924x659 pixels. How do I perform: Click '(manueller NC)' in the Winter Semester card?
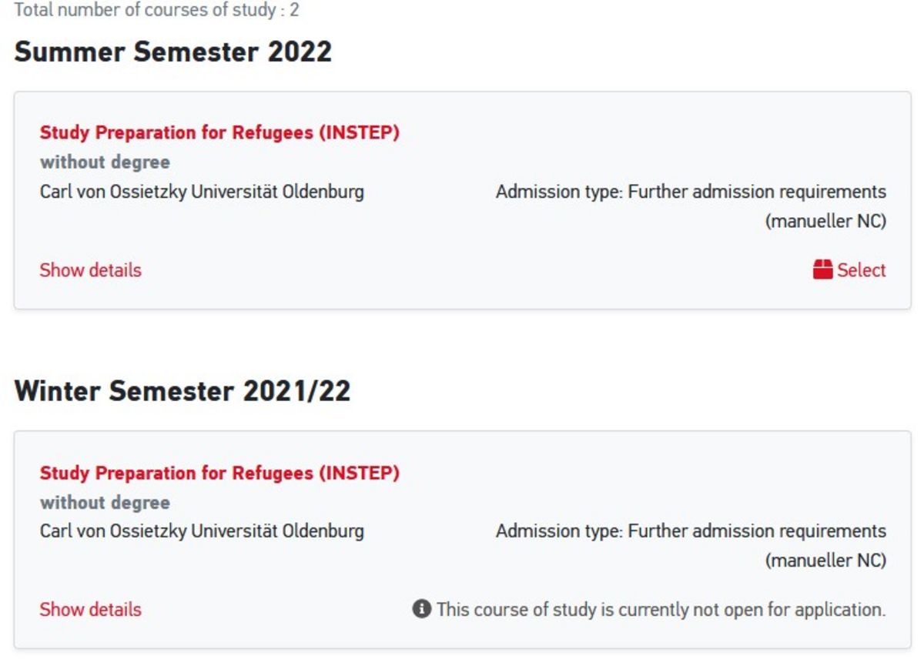[825, 561]
